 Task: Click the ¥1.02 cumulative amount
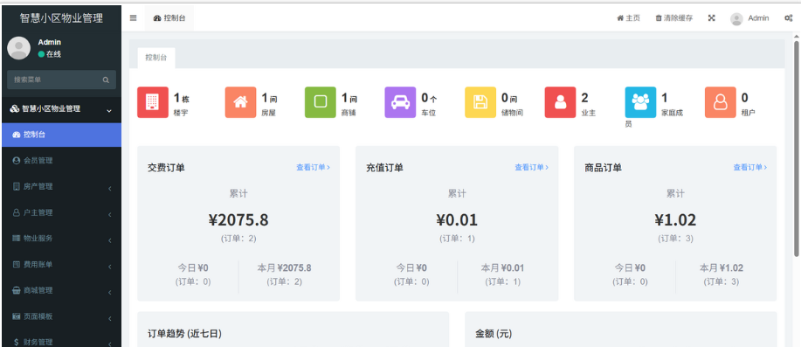[675, 219]
